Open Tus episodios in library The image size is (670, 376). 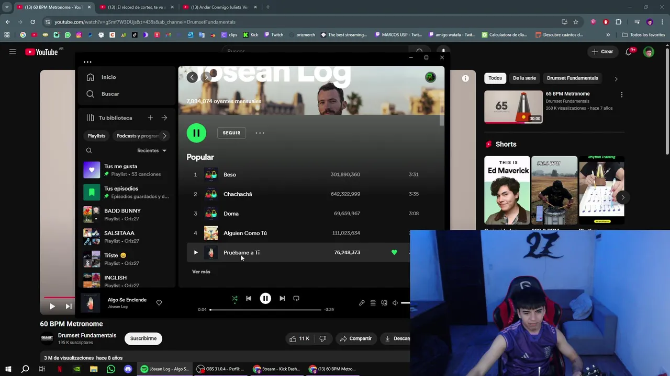click(x=127, y=192)
